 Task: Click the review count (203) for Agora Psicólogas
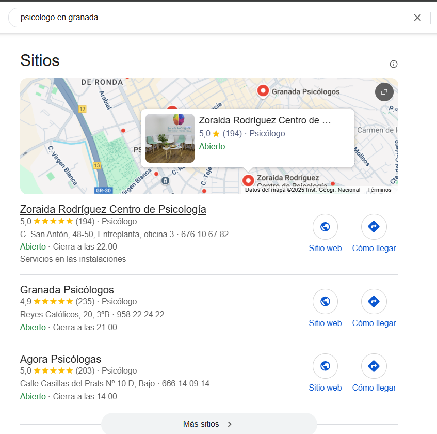[85, 370]
